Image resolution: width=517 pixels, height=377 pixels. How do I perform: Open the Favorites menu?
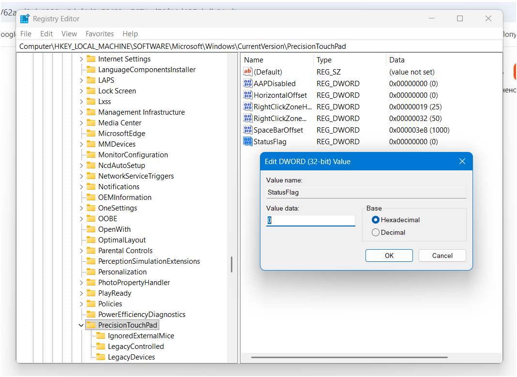100,33
